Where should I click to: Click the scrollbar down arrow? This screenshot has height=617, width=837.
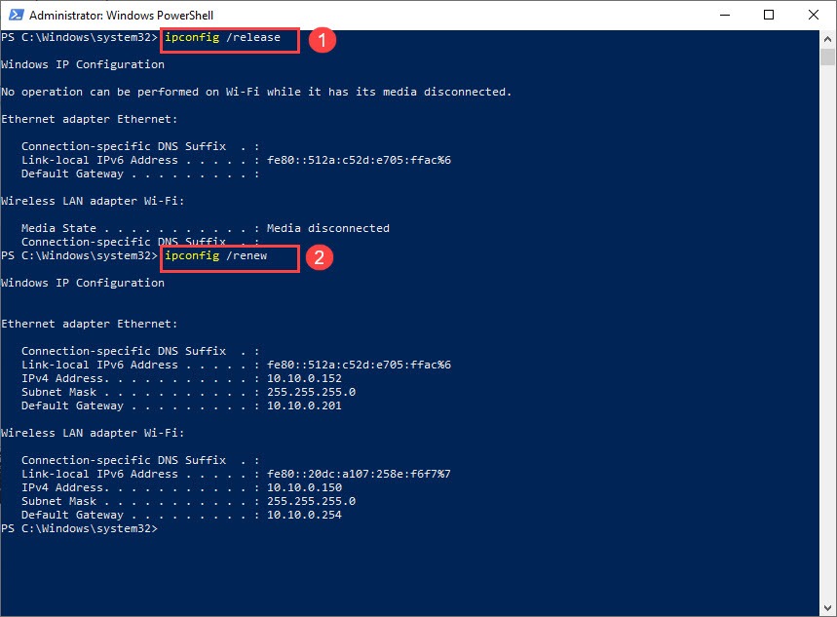pyautogui.click(x=827, y=608)
